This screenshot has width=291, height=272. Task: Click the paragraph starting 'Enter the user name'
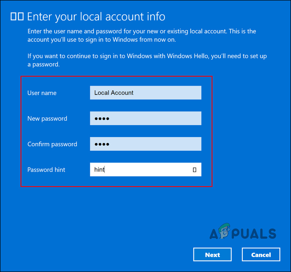142,35
